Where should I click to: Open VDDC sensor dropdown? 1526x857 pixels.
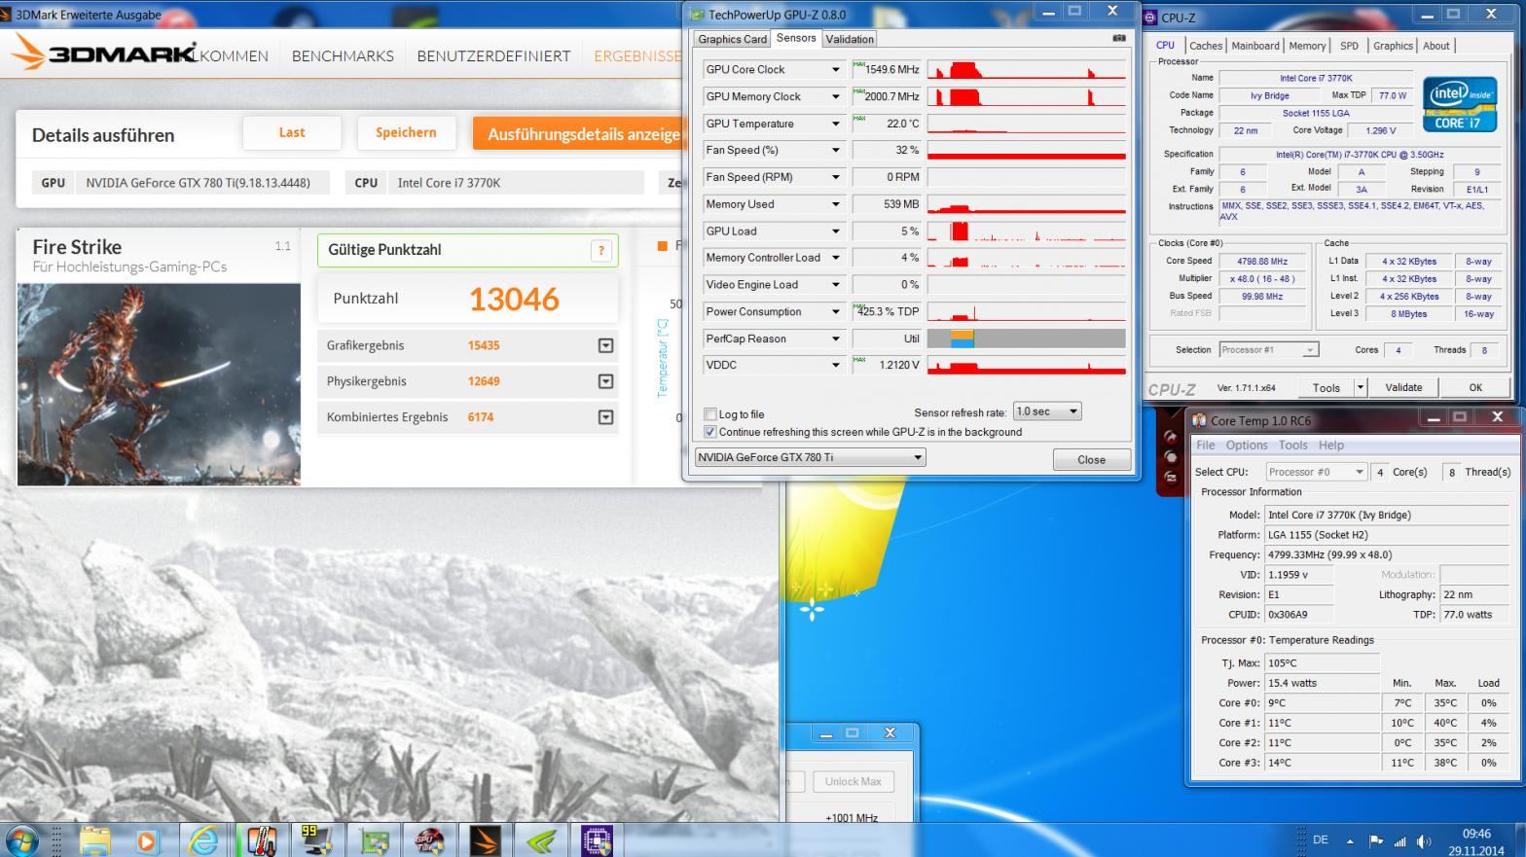(x=835, y=365)
